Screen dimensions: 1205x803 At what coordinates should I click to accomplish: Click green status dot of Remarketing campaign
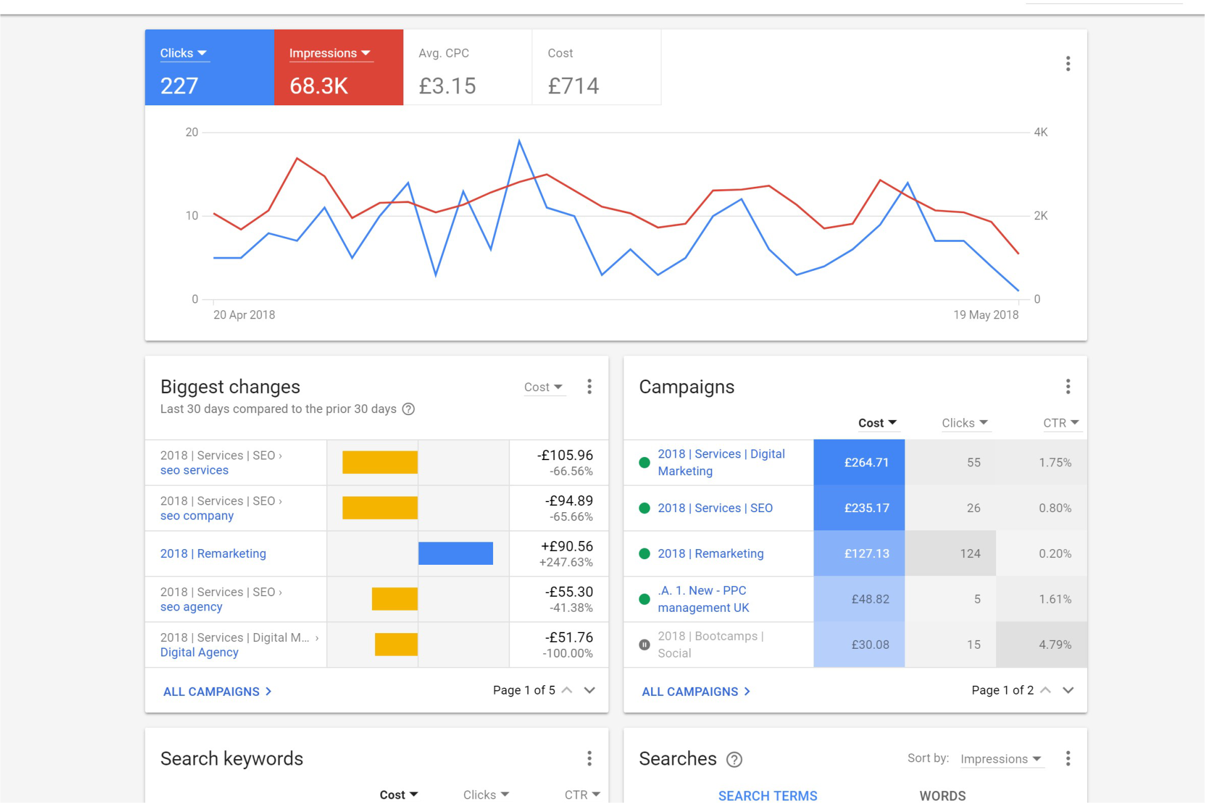(644, 554)
